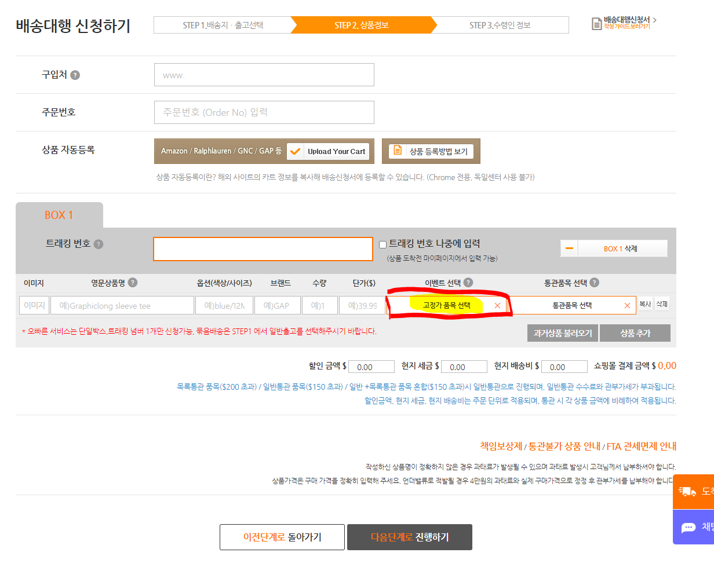Clear the 통관품목 선택 field with X
Screen dimensions: 714x567
626,305
